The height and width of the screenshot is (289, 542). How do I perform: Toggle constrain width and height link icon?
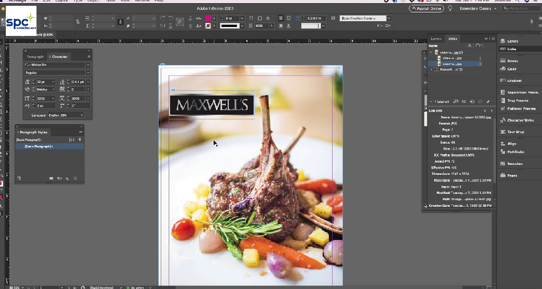(x=78, y=22)
